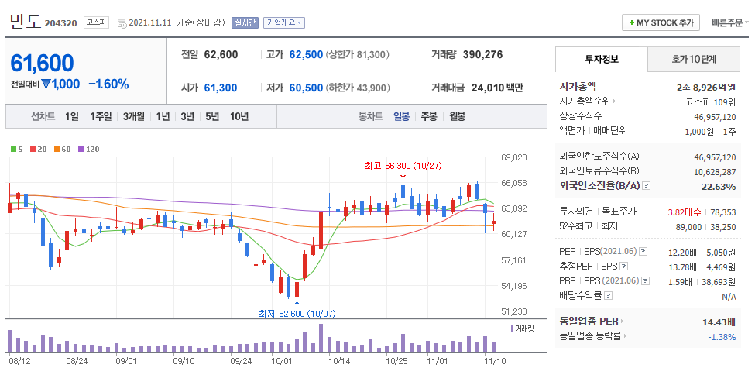Click the 동일업종 등락률 value -1.38%
This screenshot has width=755, height=375.
(722, 337)
